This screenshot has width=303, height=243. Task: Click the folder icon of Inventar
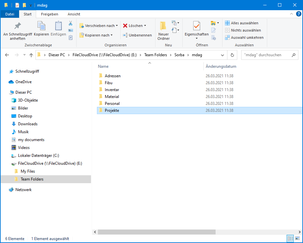click(x=101, y=89)
